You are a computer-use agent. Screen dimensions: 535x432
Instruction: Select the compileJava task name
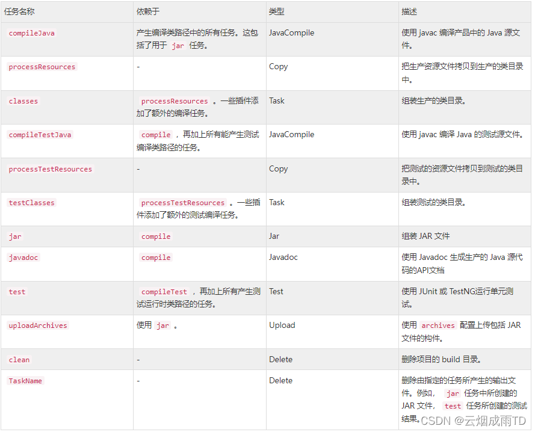[32, 33]
